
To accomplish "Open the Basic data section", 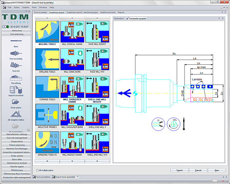I will tap(16, 159).
